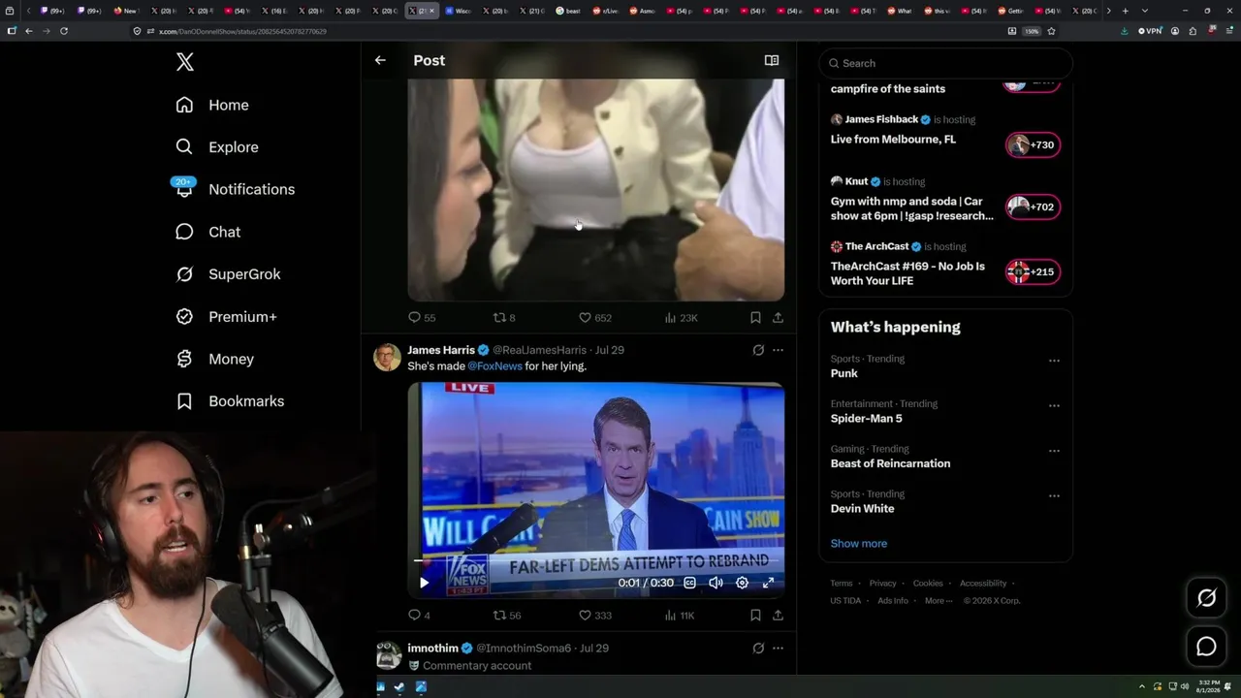Open reader view icon in Post header

click(772, 60)
